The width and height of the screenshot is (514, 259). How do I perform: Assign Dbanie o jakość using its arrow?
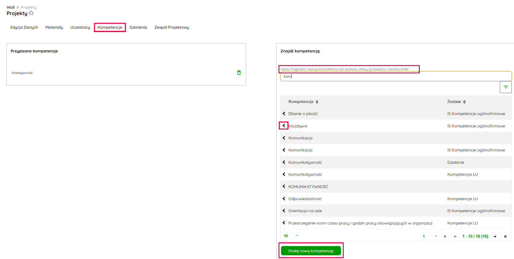(284, 114)
